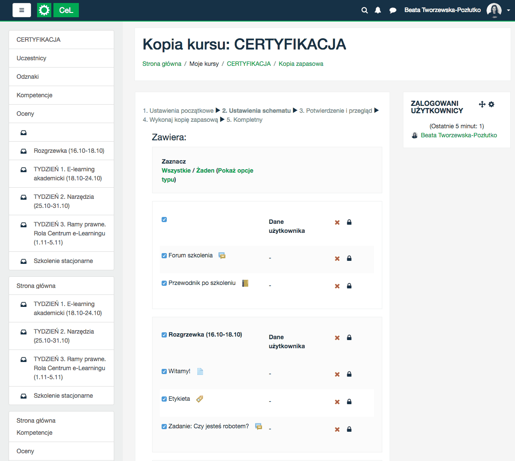Click forum icon beside Zadanie: Czy jesteś robotem?

(259, 427)
